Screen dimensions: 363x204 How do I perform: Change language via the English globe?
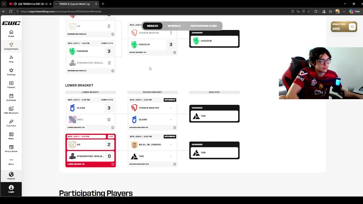click(x=11, y=176)
